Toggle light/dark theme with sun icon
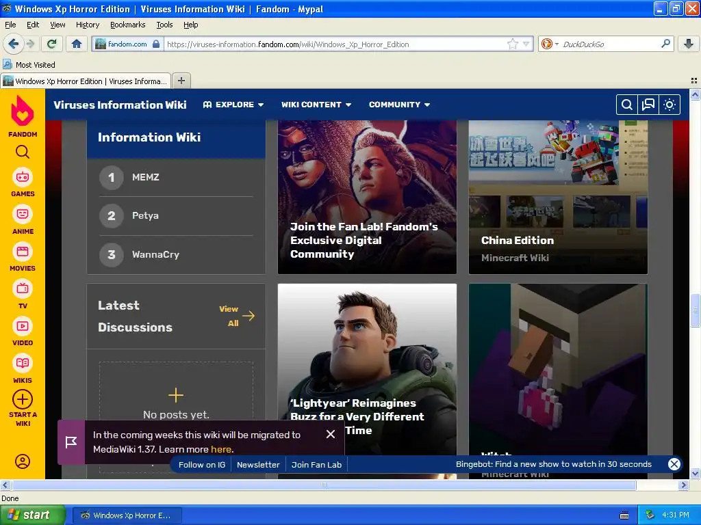 [670, 105]
